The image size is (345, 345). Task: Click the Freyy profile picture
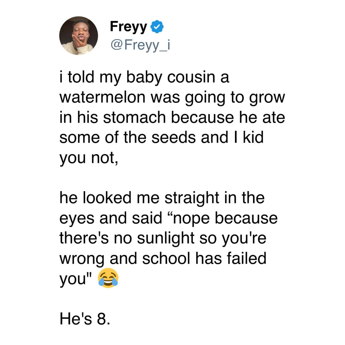(x=78, y=36)
